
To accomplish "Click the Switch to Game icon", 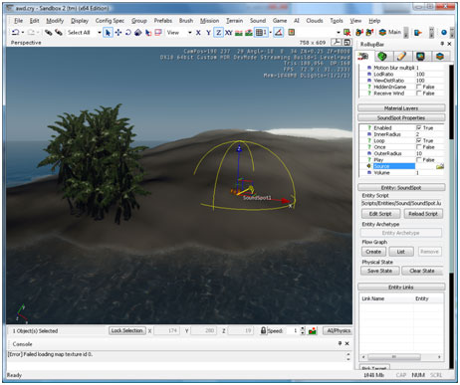I will tap(418, 33).
